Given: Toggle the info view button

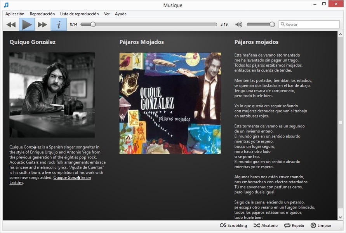Looking at the screenshot, I should 59,24.
